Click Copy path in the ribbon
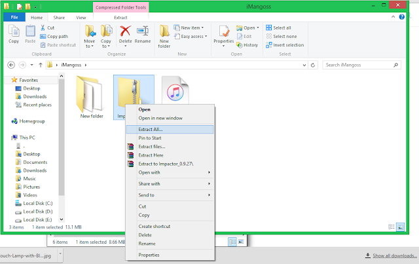 (x=54, y=37)
